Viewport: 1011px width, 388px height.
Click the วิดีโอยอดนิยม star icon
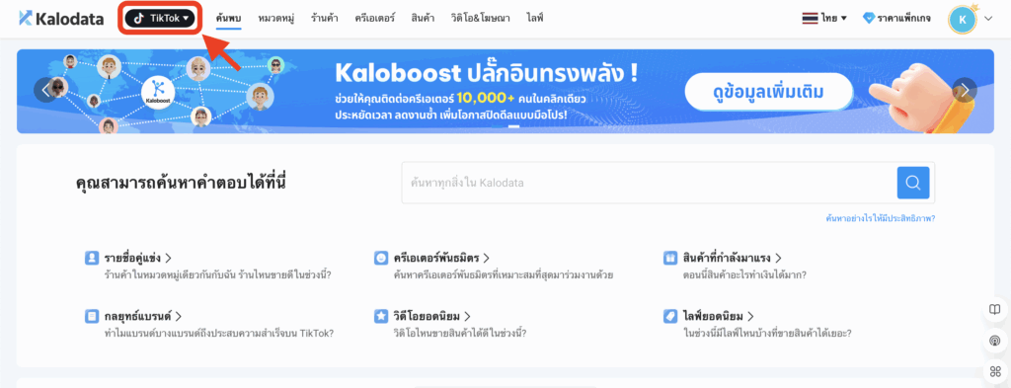pyautogui.click(x=381, y=317)
